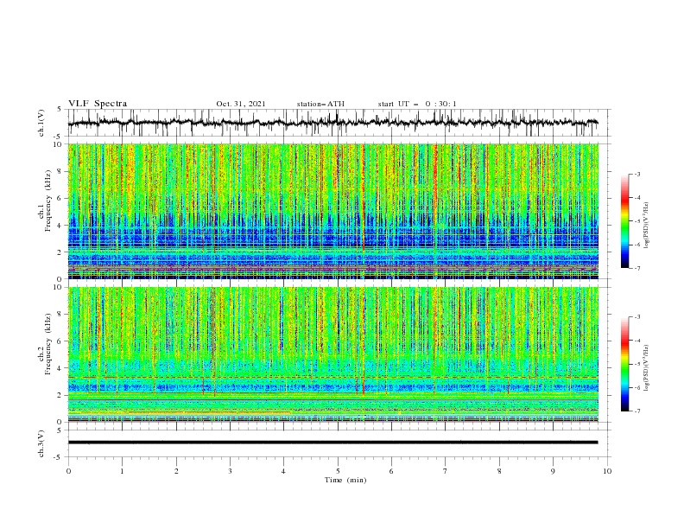Click time axis tick label "3"
The width and height of the screenshot is (684, 529).
pos(230,471)
